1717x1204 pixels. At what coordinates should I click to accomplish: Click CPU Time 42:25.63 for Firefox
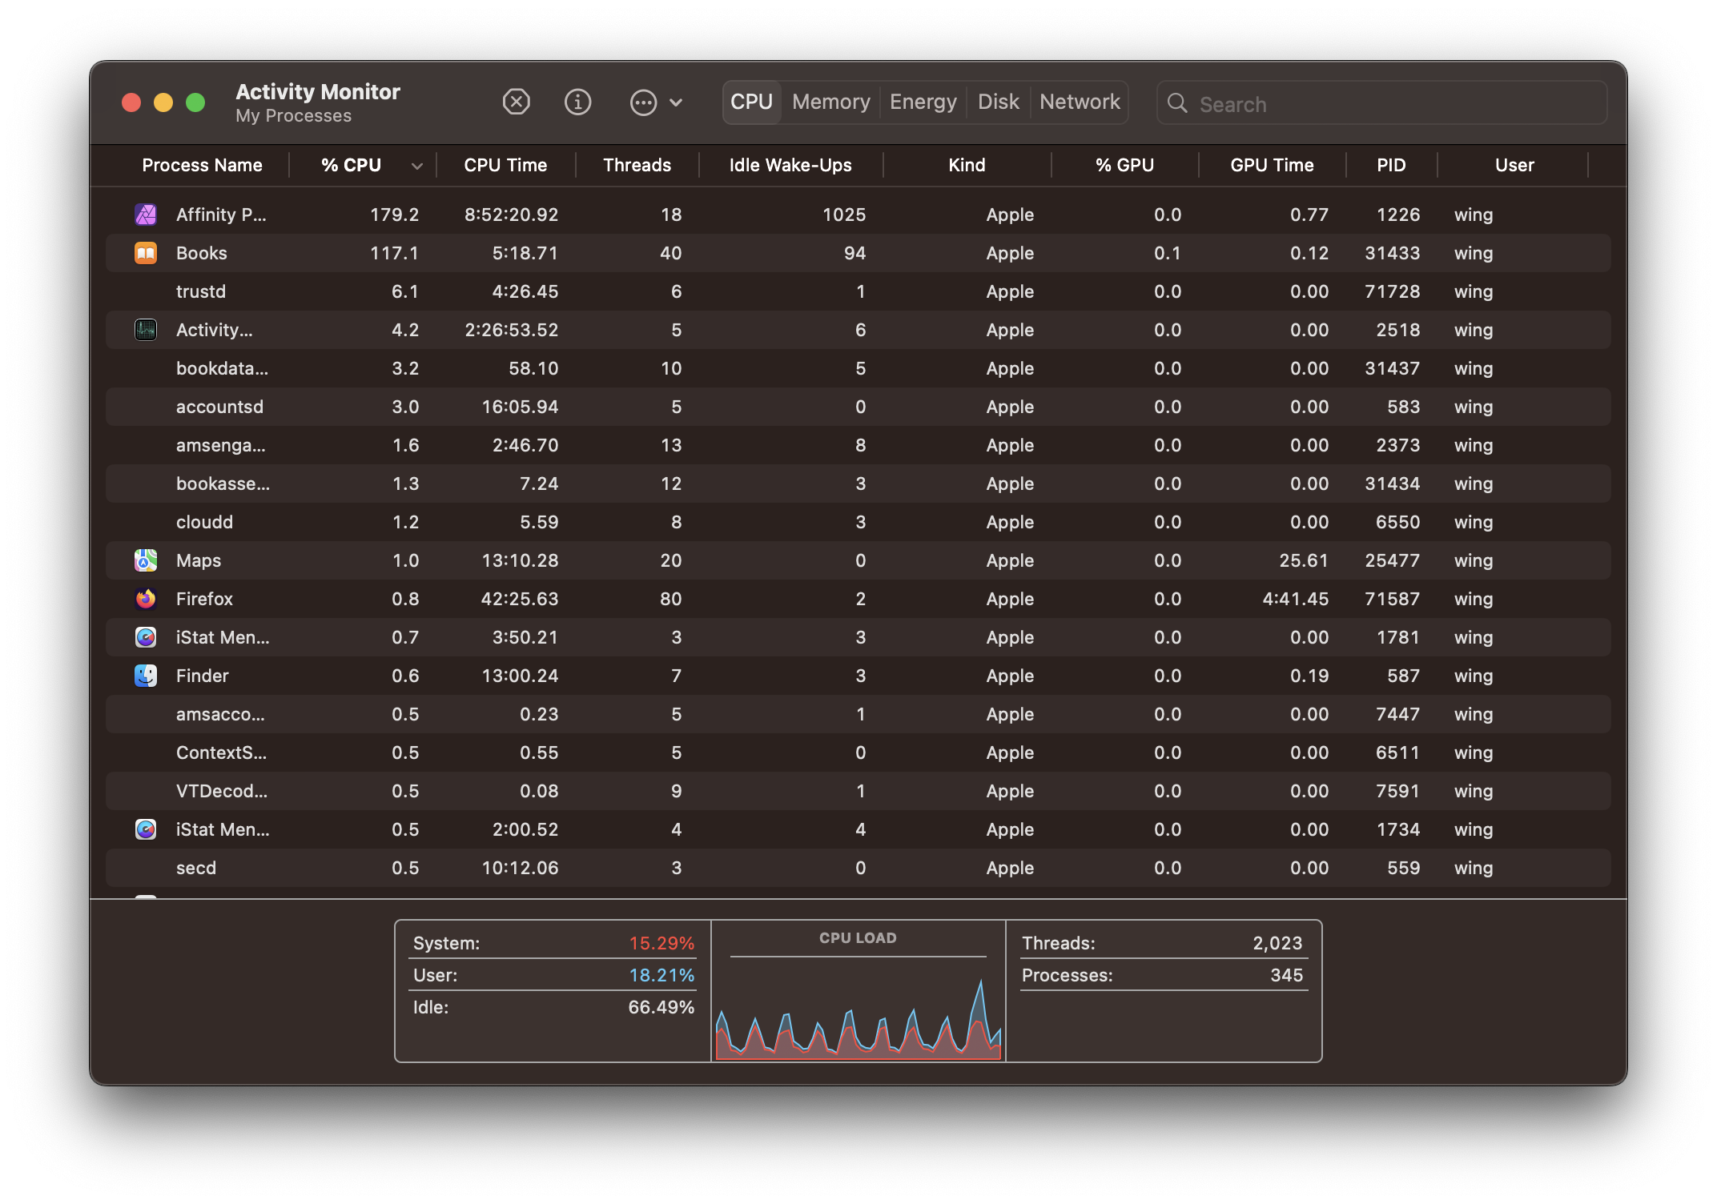519,599
